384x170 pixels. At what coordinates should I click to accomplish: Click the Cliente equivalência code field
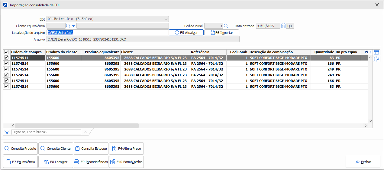(56, 26)
